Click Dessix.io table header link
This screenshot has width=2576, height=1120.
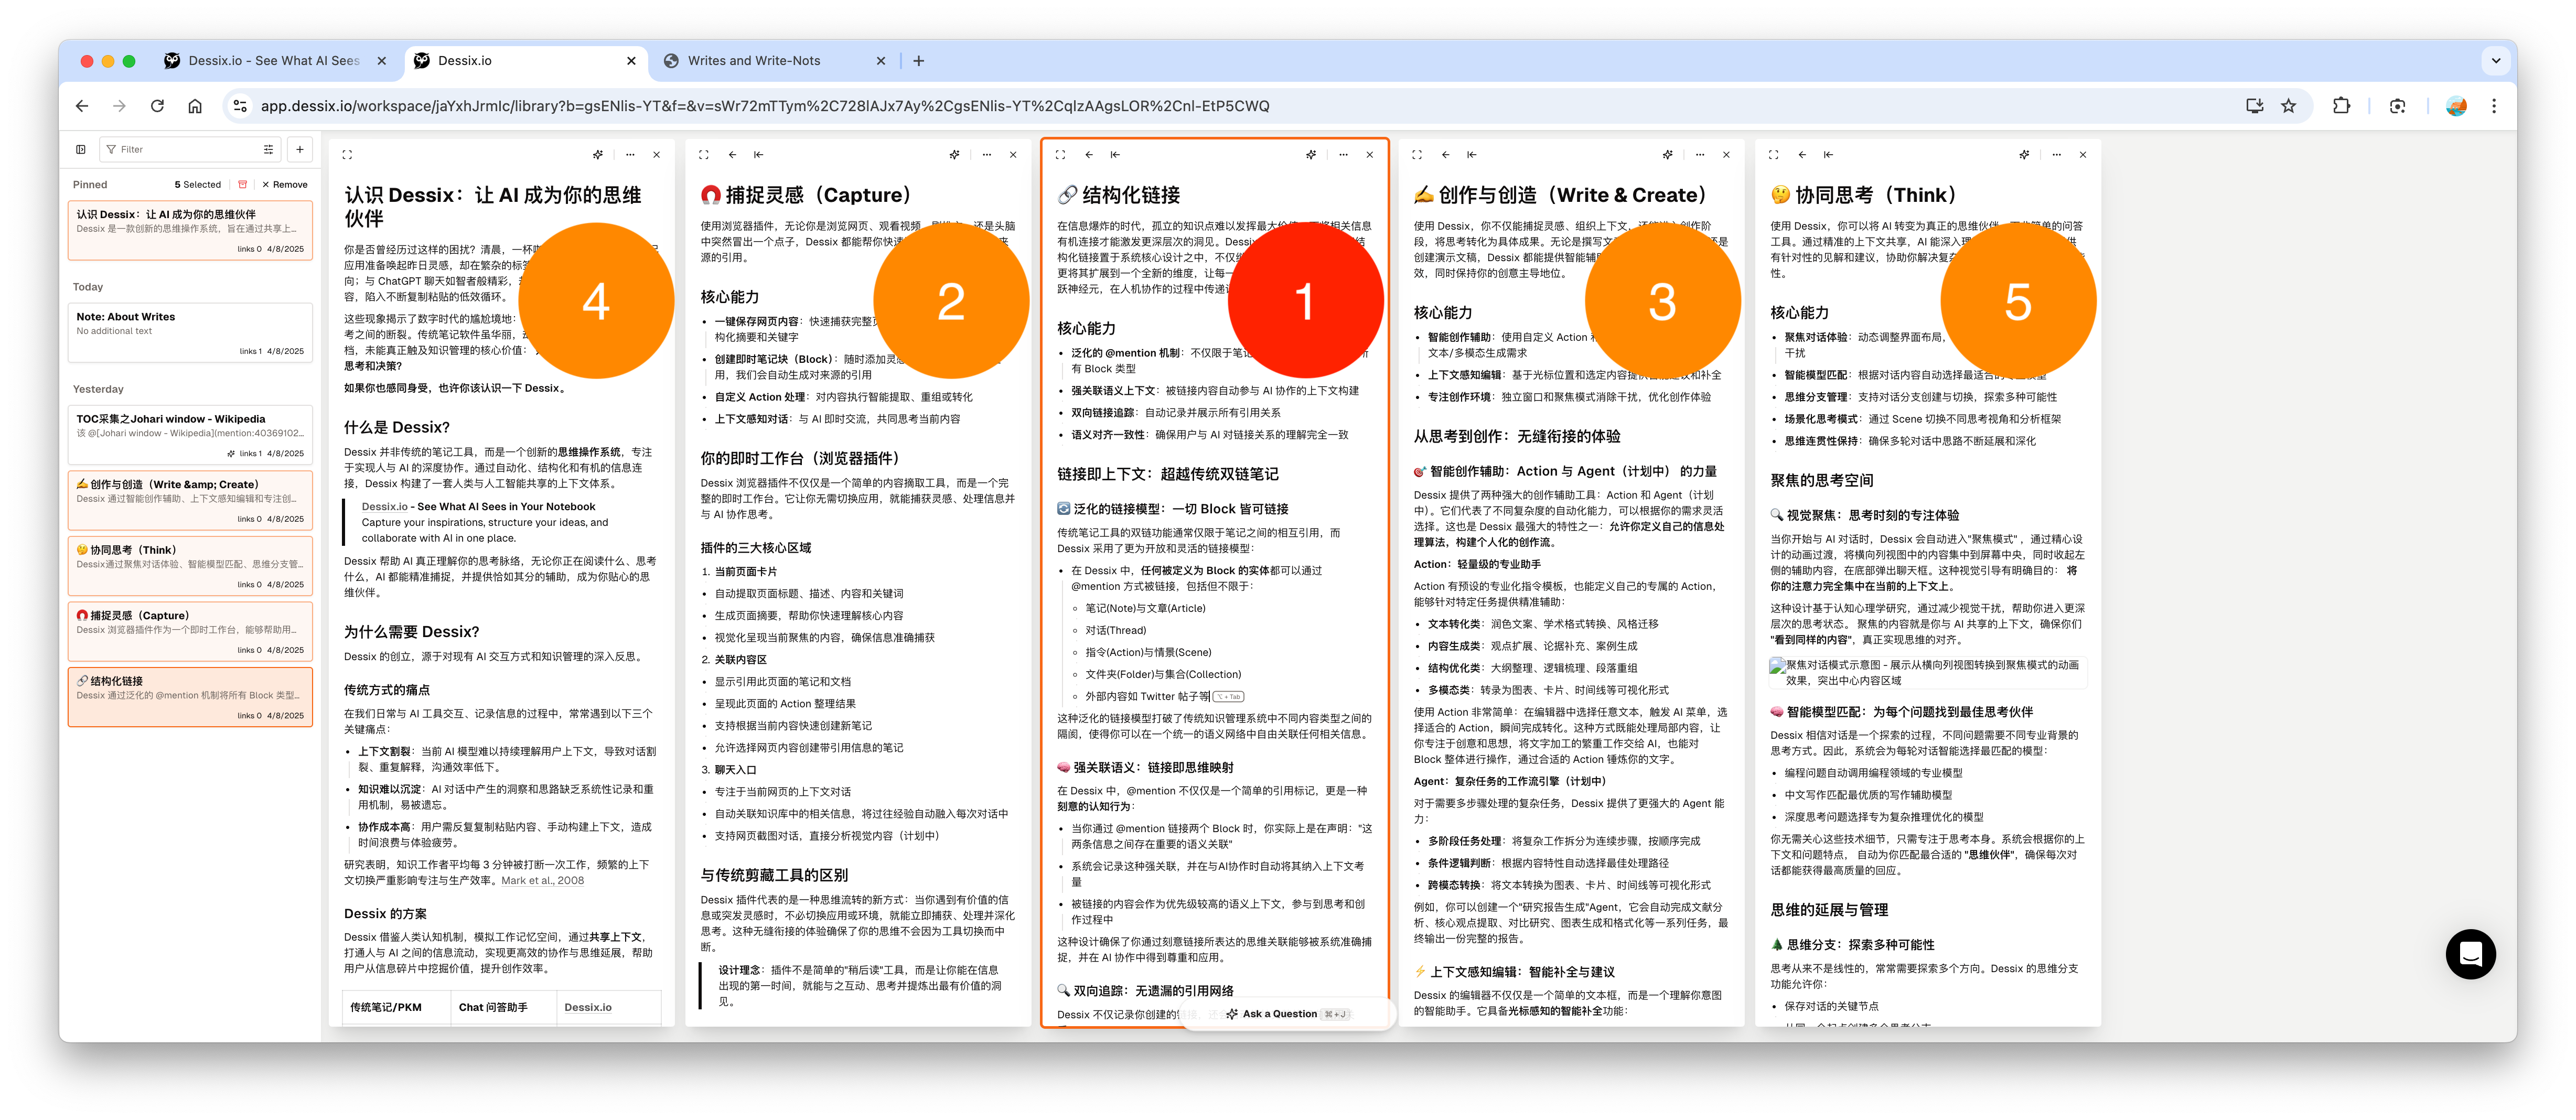588,1007
